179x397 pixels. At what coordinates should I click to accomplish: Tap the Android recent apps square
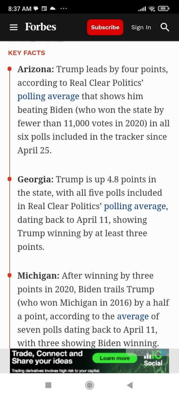click(48, 385)
